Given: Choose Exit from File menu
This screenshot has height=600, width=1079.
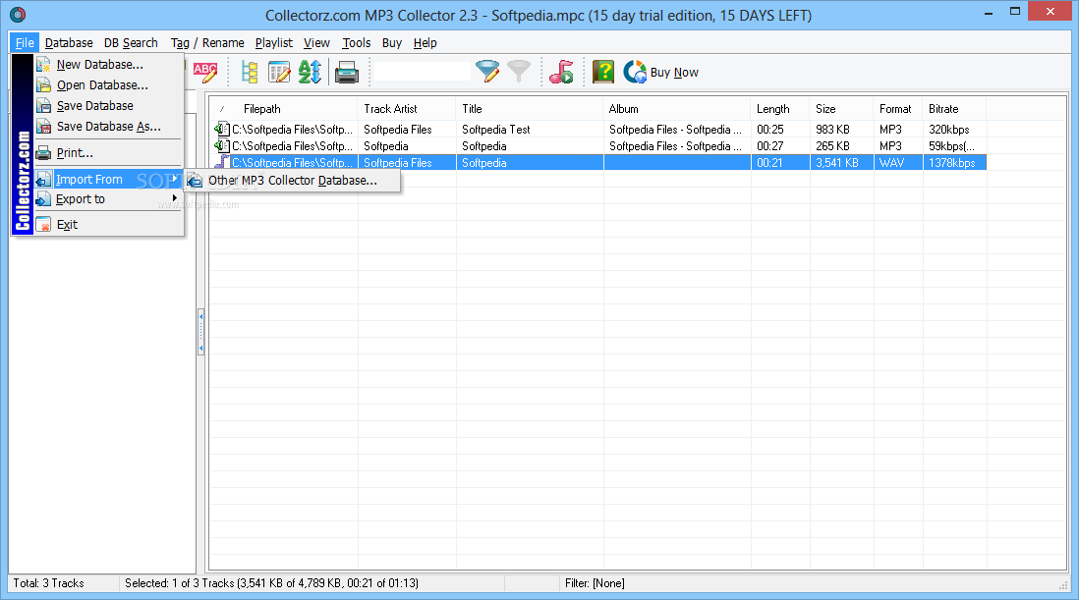Looking at the screenshot, I should pos(108,225).
